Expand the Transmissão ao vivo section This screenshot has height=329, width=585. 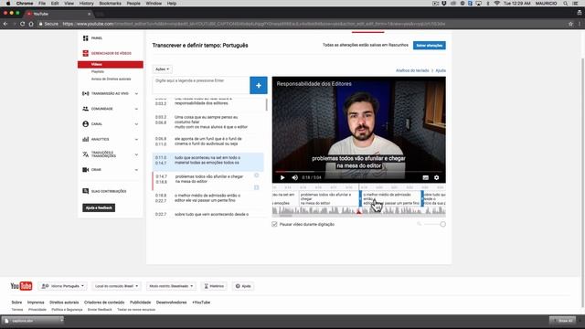[136, 93]
